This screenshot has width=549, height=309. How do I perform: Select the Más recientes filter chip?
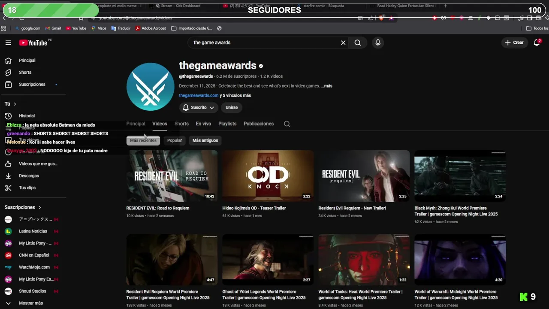point(143,140)
